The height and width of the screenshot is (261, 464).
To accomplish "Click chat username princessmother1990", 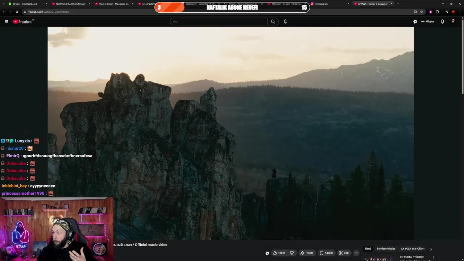I will [23, 194].
